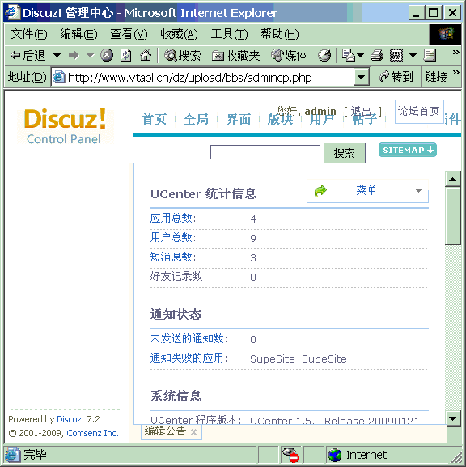The image size is (466, 467).
Task: Click the Edit with Word icon
Action: click(x=396, y=55)
